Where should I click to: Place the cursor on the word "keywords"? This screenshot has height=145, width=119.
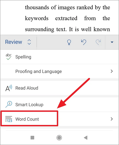tap(37, 18)
